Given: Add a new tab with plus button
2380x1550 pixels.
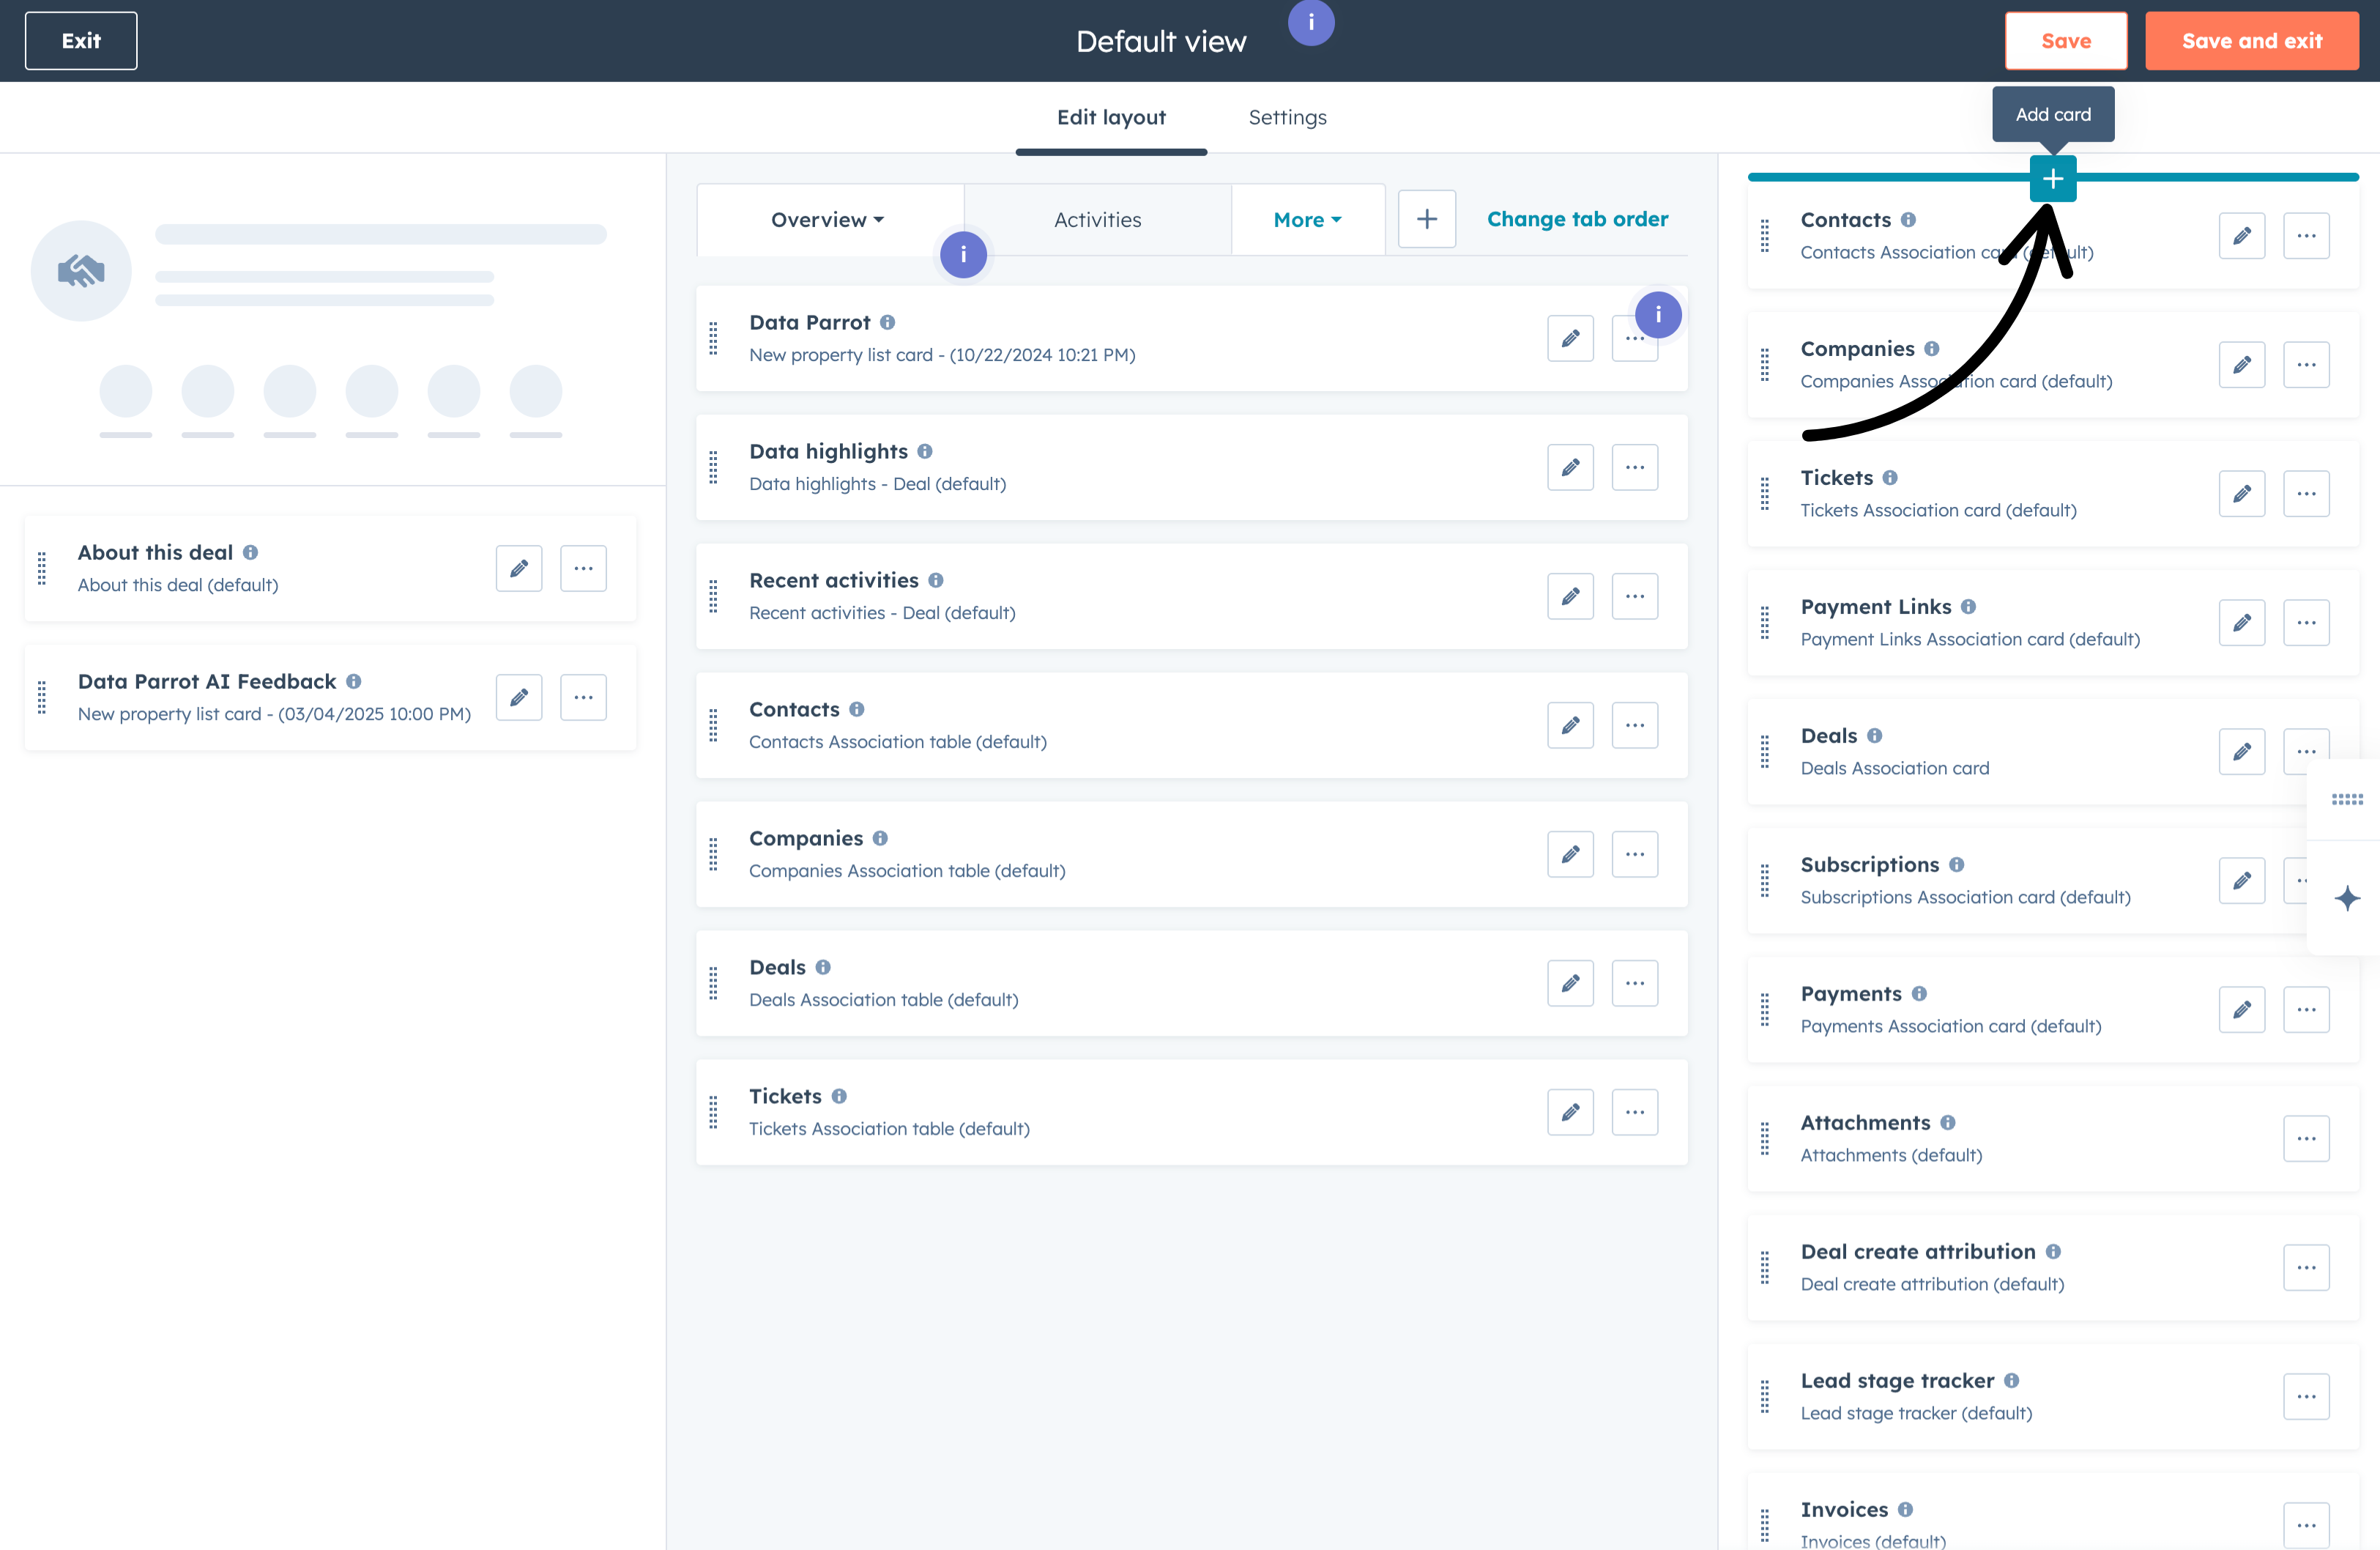Looking at the screenshot, I should (x=1426, y=219).
